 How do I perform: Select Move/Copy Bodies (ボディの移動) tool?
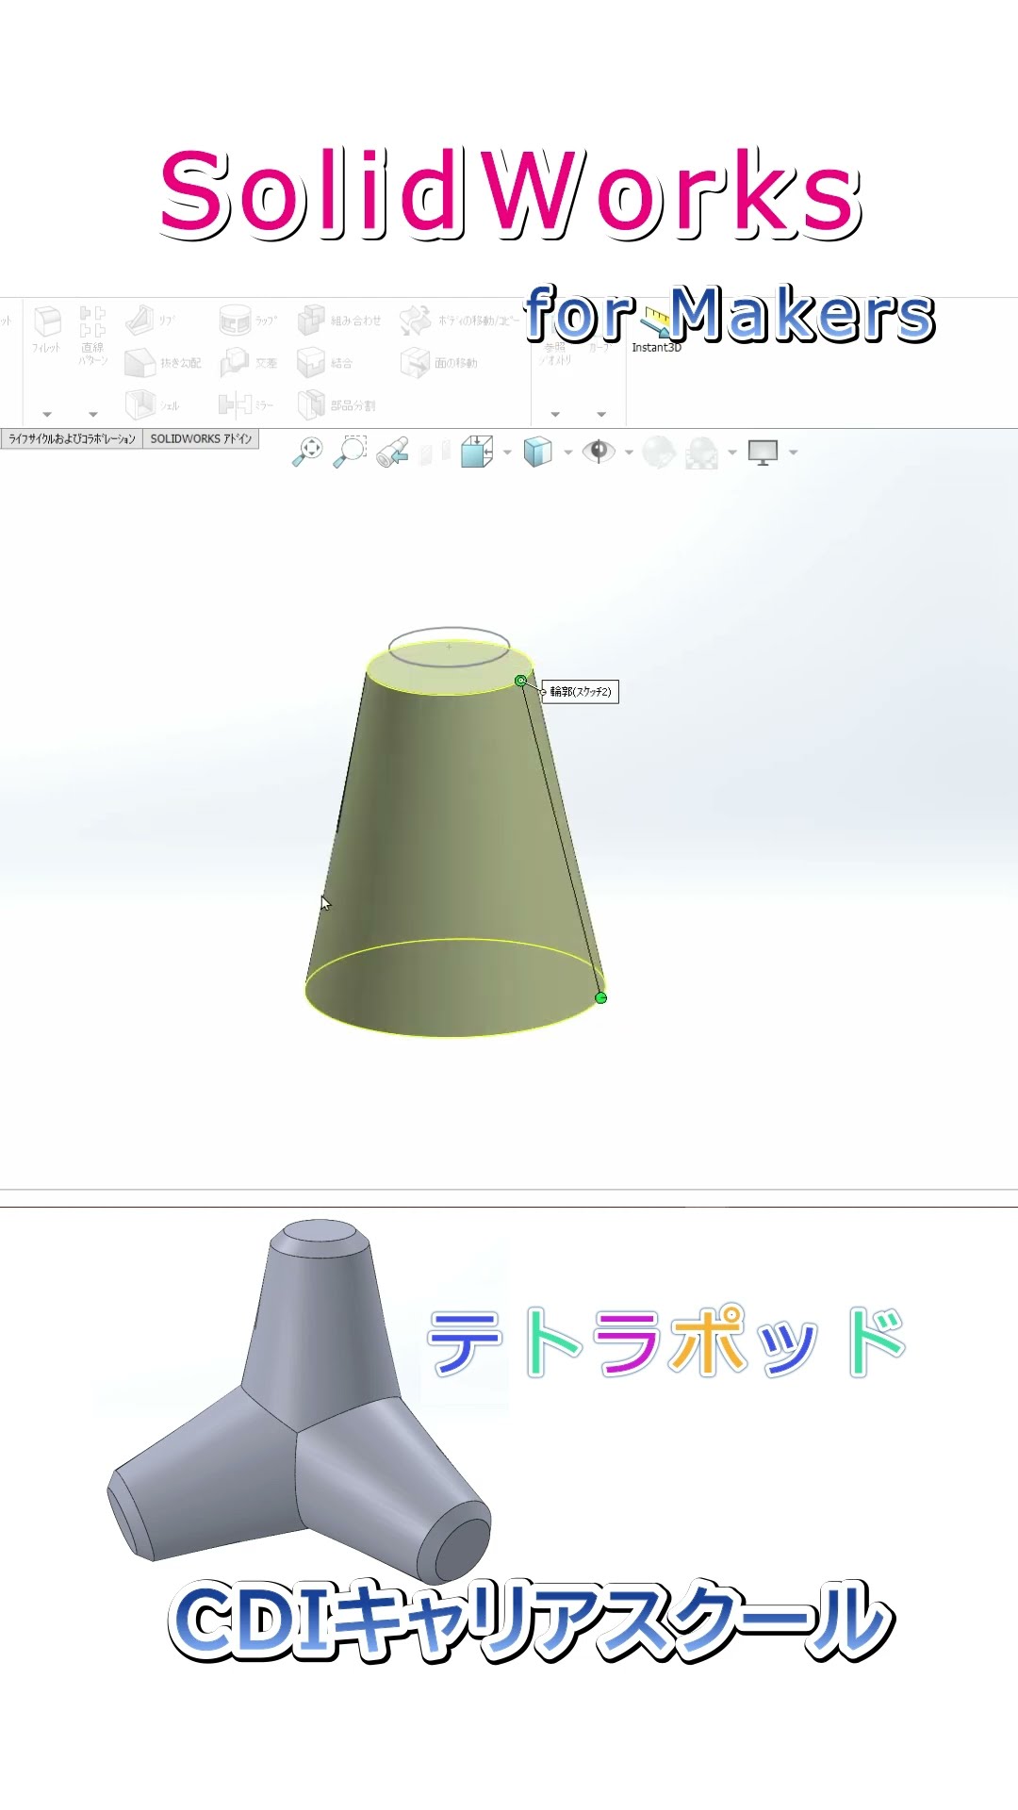click(x=460, y=321)
